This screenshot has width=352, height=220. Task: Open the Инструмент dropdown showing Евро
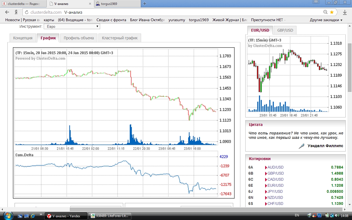coord(72,26)
